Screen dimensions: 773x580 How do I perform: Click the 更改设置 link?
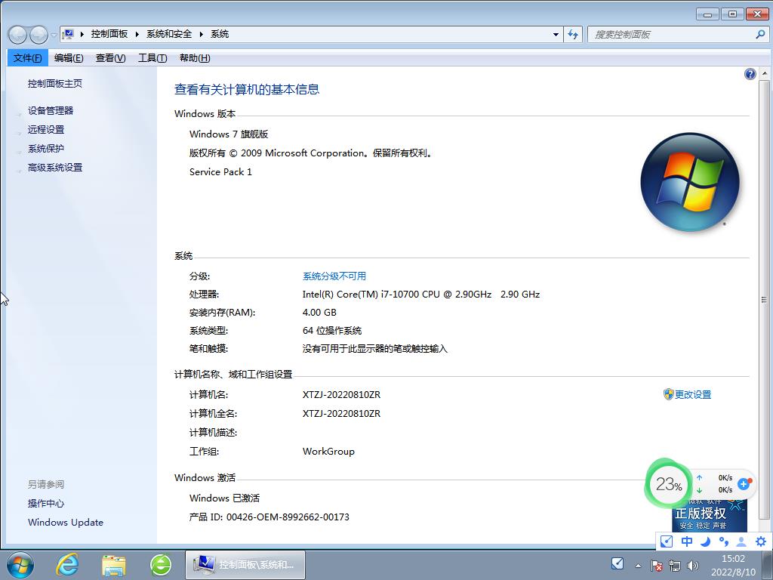click(x=692, y=394)
